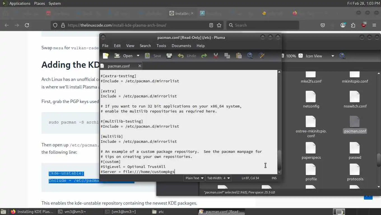
Task: Open Find with the magnifier icon in Pluma
Action: 250,56
